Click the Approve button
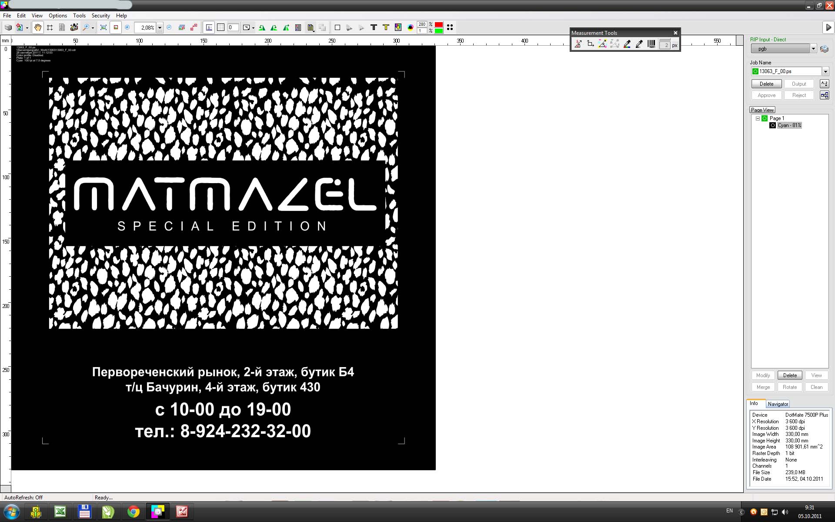 [x=766, y=95]
